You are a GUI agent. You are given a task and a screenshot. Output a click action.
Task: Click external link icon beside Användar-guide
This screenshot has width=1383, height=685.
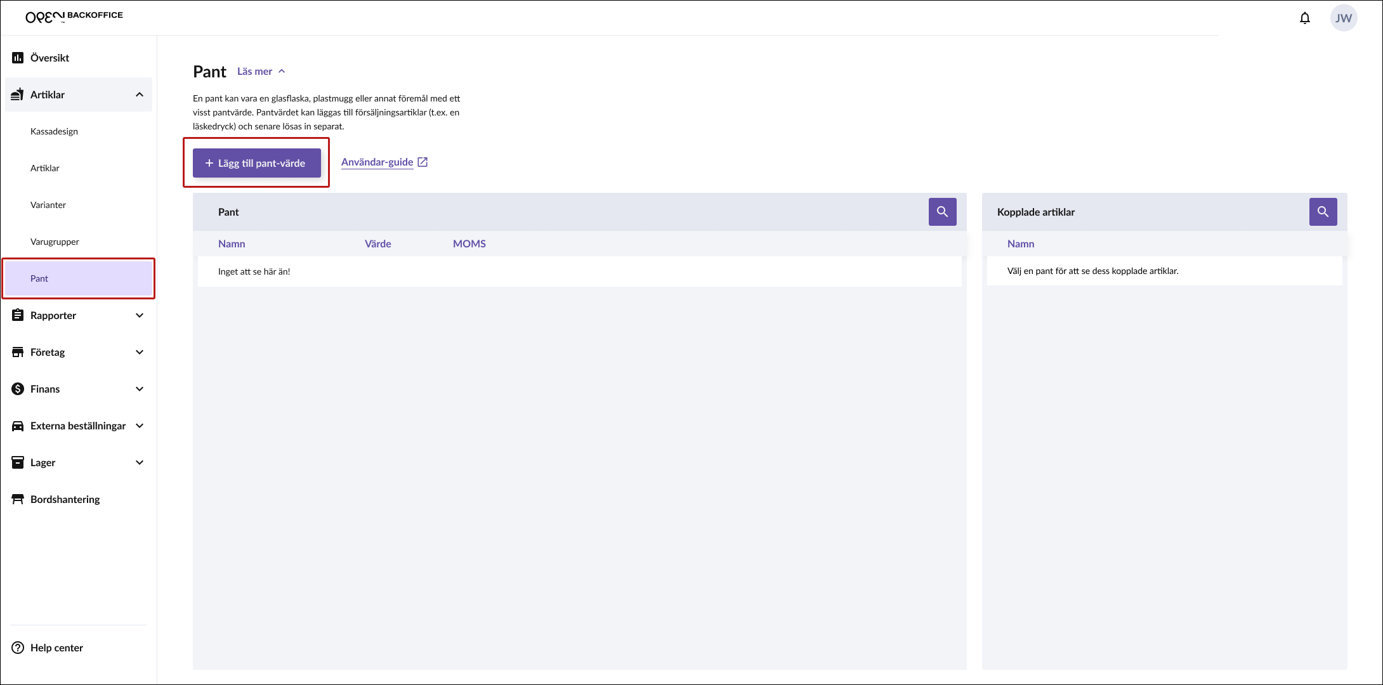tap(423, 162)
